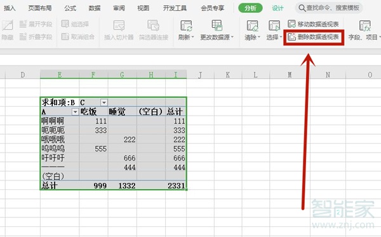The height and width of the screenshot is (237, 381).
Task: Click the 展开字段 expand field icon
Action: 23,24
